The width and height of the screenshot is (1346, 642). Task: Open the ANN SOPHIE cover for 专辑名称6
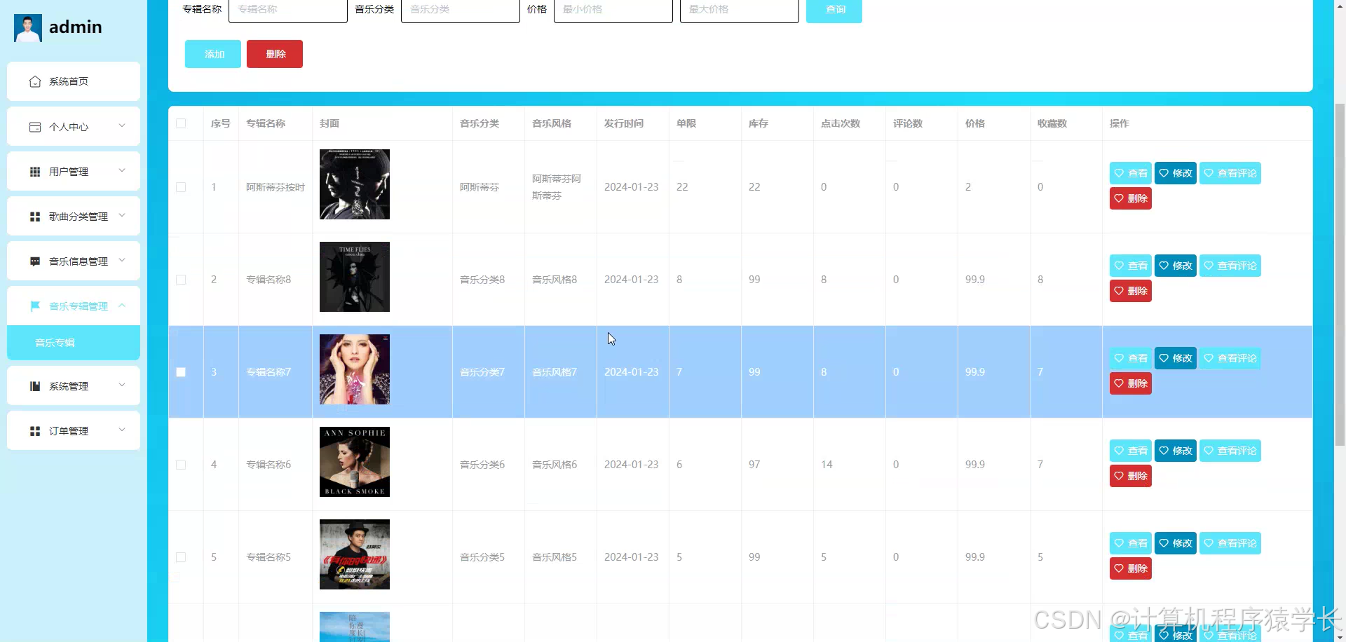[355, 462]
